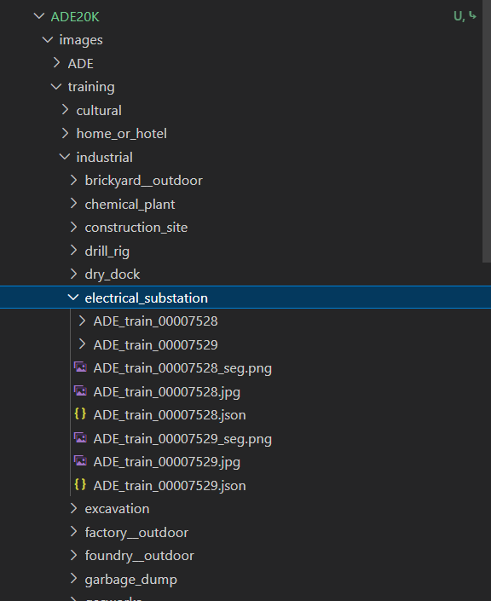The width and height of the screenshot is (491, 601).
Task: Click the untracked status badge beside ADE20K
Action: (x=465, y=16)
